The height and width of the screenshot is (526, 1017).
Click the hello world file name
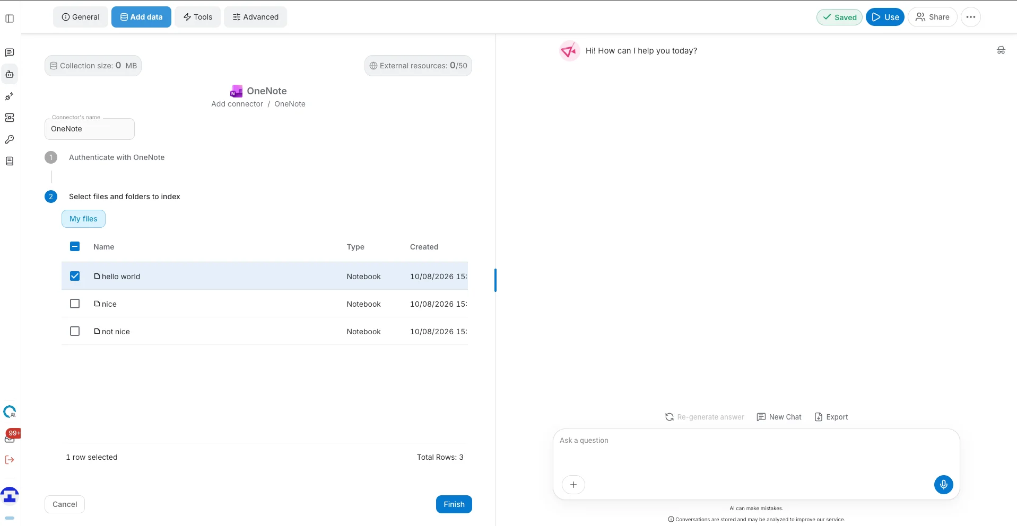tap(121, 277)
